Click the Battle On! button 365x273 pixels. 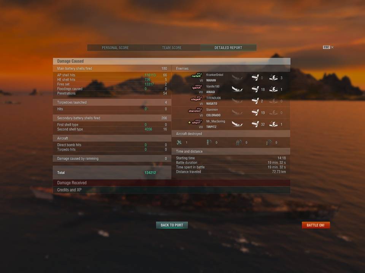point(316,225)
